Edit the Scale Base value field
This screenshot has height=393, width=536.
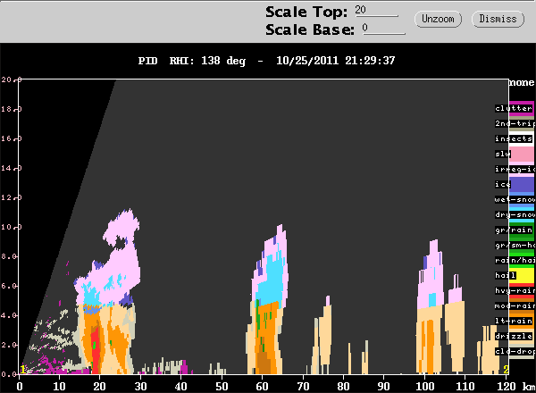pyautogui.click(x=384, y=29)
